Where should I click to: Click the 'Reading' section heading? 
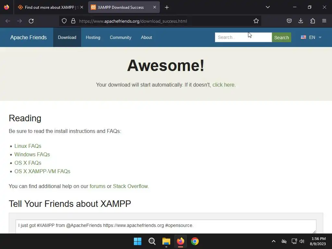(x=25, y=118)
